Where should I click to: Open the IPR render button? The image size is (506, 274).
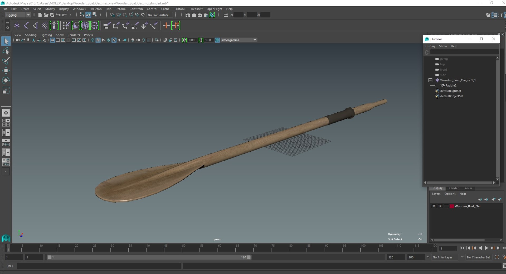click(200, 15)
